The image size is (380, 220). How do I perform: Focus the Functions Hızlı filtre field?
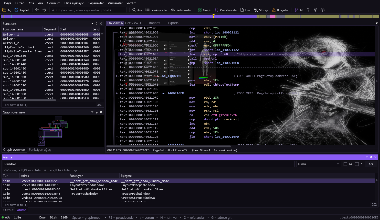pos(49,105)
